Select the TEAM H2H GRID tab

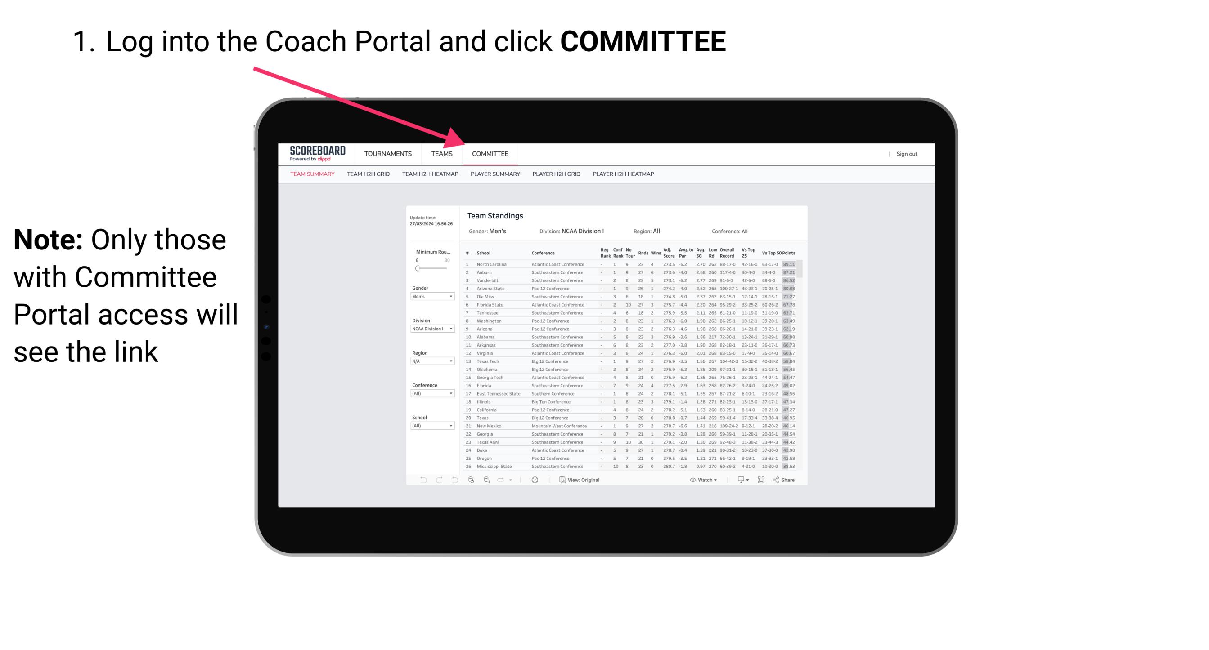(369, 174)
